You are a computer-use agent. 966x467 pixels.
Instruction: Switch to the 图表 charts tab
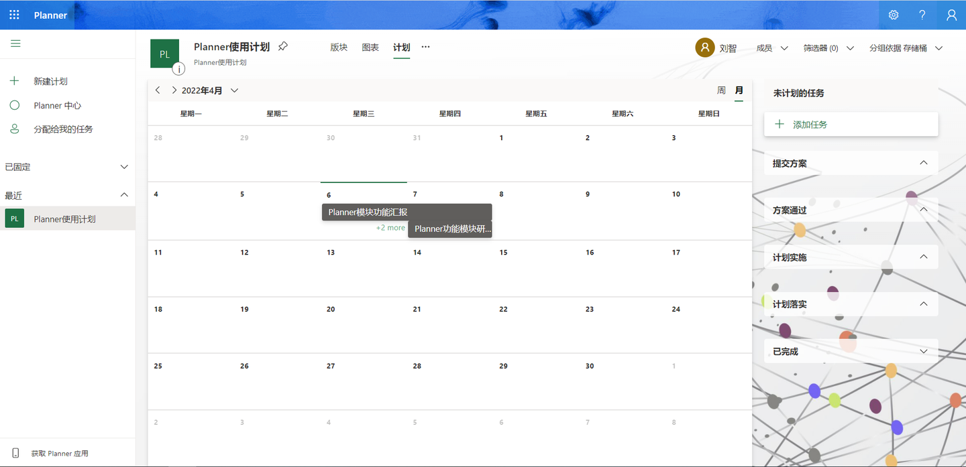370,48
